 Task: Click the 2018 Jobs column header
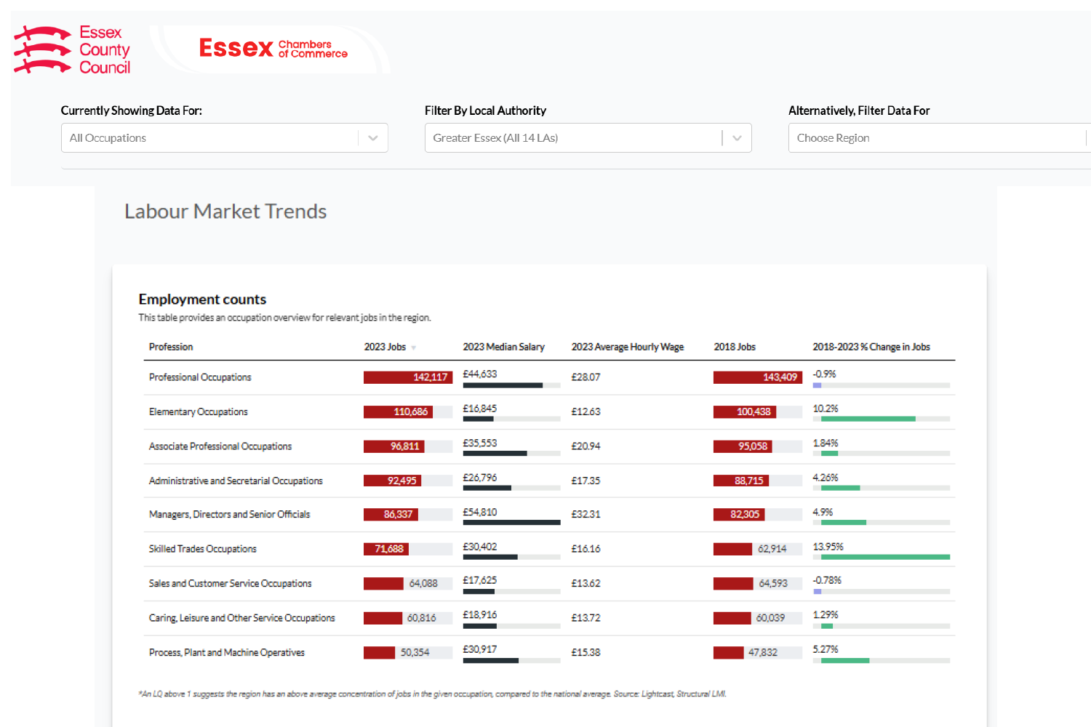(x=735, y=348)
